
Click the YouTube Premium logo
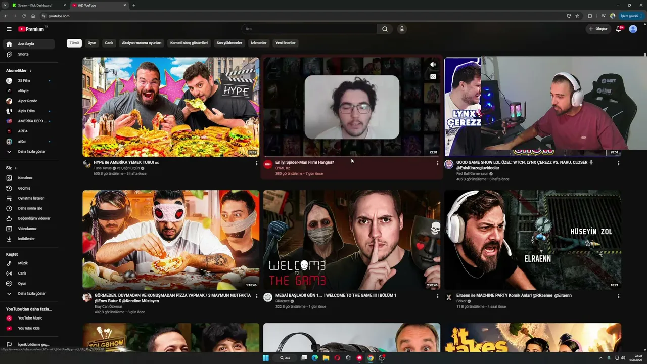coord(32,29)
